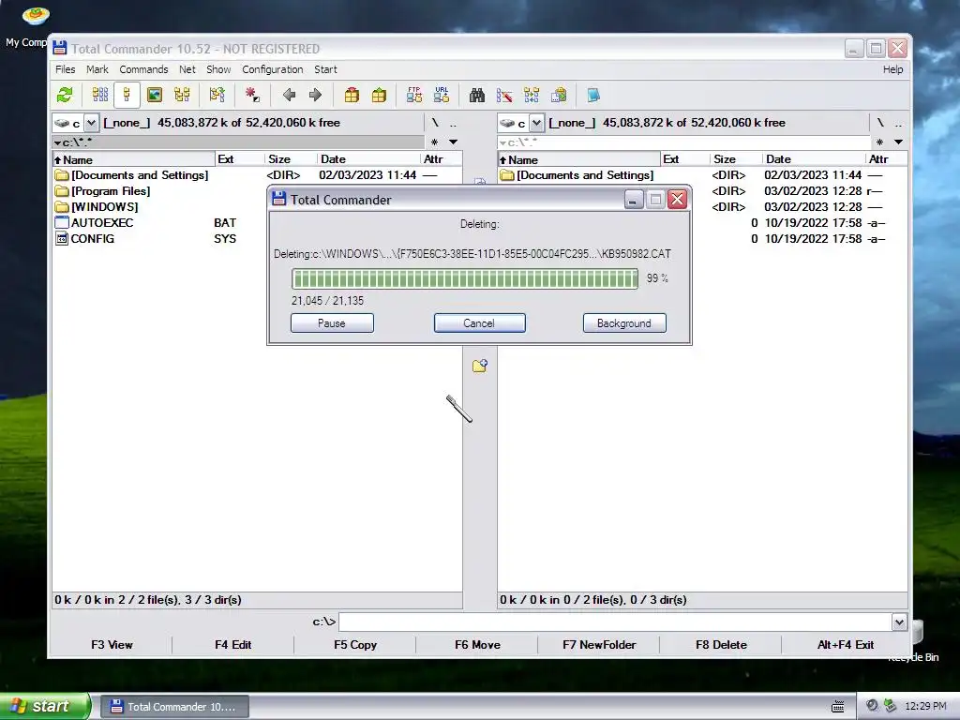
Task: Open right panel directory history arrow
Action: [899, 142]
